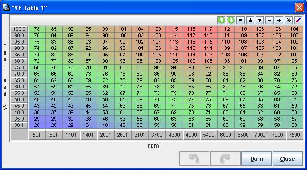Screen dimensions: 307x176
Task: Click the minus subtract icon
Action: click(269, 20)
